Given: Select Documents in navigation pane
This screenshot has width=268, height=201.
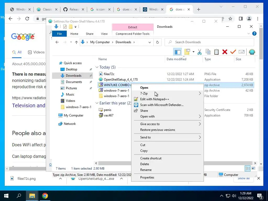Looking at the screenshot, I should (x=74, y=82).
